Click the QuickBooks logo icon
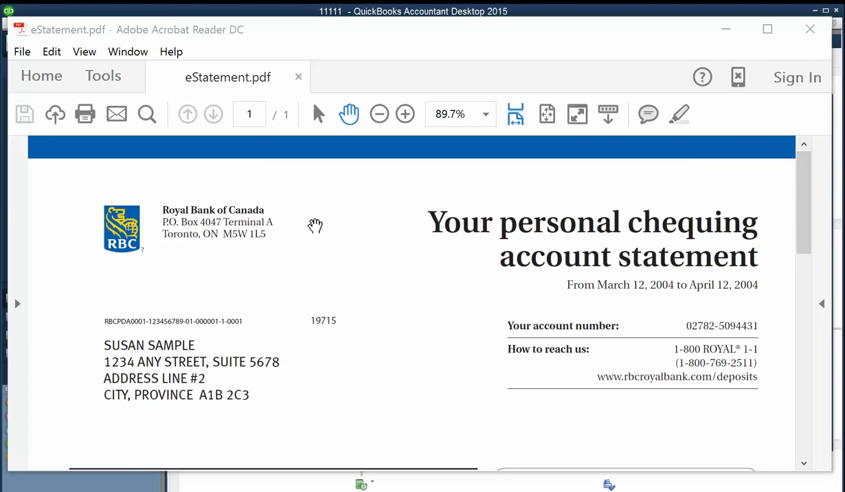Viewport: 845px width, 492px height. tap(8, 10)
